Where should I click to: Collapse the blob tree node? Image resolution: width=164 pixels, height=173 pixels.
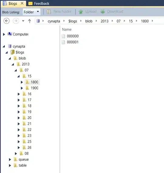coord(10,58)
